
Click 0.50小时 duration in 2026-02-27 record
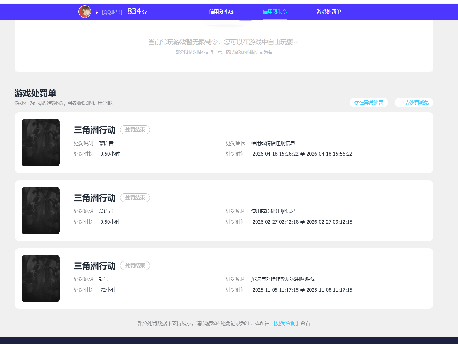coord(110,222)
